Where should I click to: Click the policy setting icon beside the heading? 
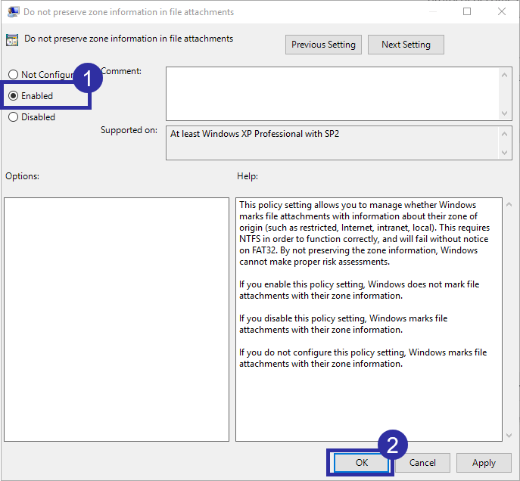click(x=12, y=40)
